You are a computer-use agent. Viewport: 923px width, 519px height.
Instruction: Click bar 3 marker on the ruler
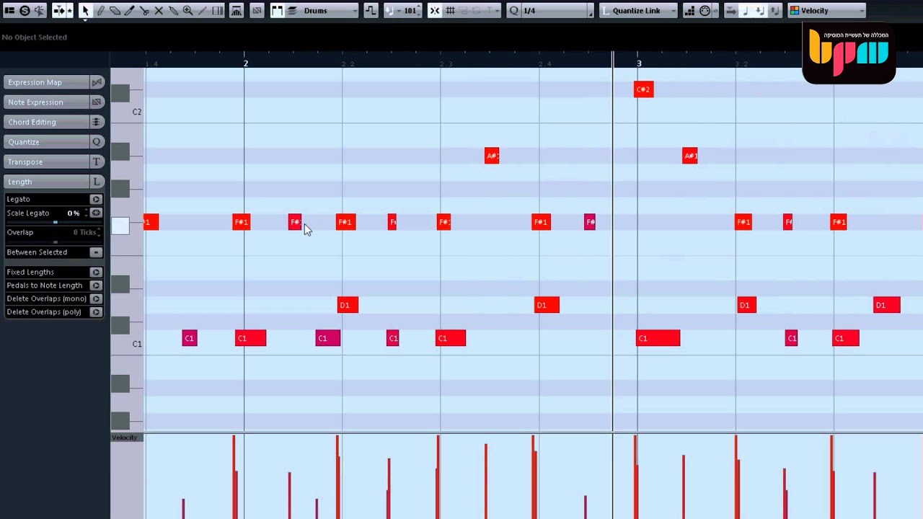pos(638,63)
